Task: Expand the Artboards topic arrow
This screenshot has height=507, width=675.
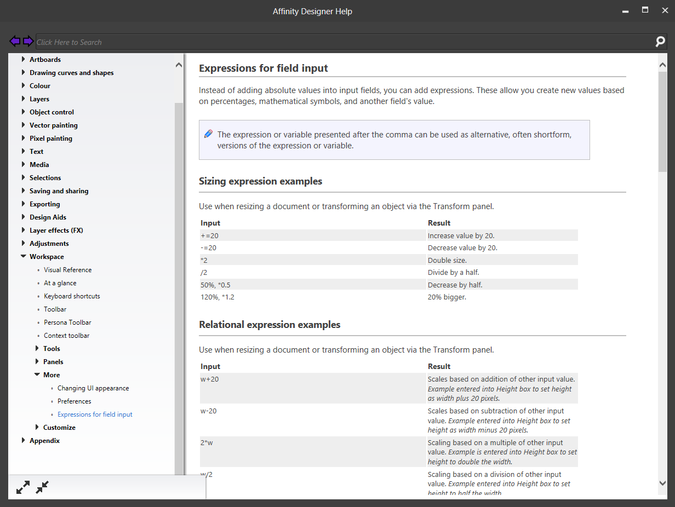Action: pyautogui.click(x=23, y=59)
